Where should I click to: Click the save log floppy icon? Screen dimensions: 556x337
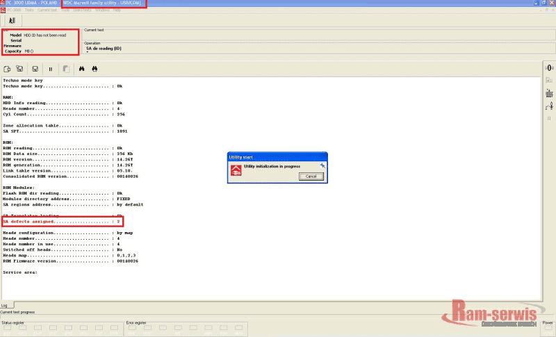pos(35,69)
